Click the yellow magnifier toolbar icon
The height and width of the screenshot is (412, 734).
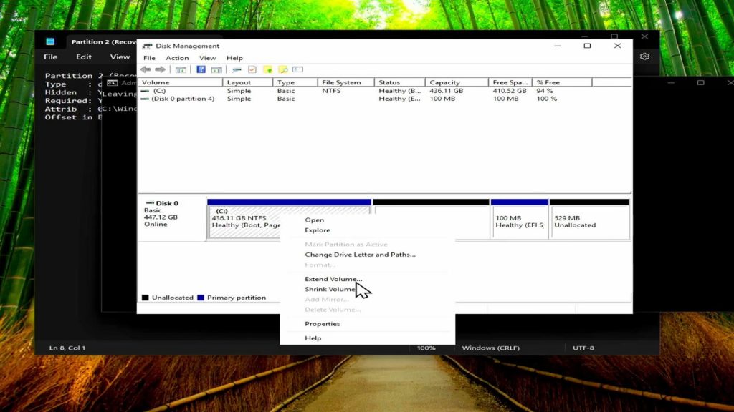point(284,69)
